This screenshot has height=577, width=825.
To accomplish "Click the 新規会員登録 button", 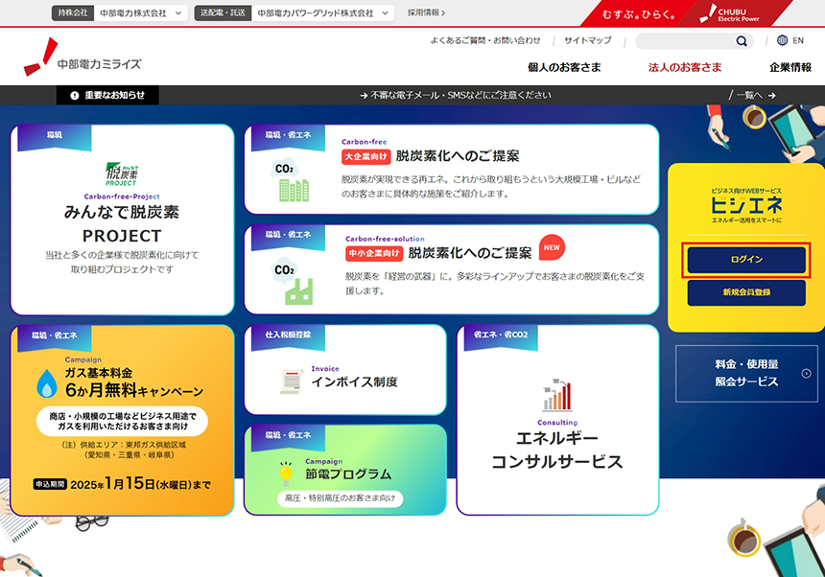I will click(746, 292).
